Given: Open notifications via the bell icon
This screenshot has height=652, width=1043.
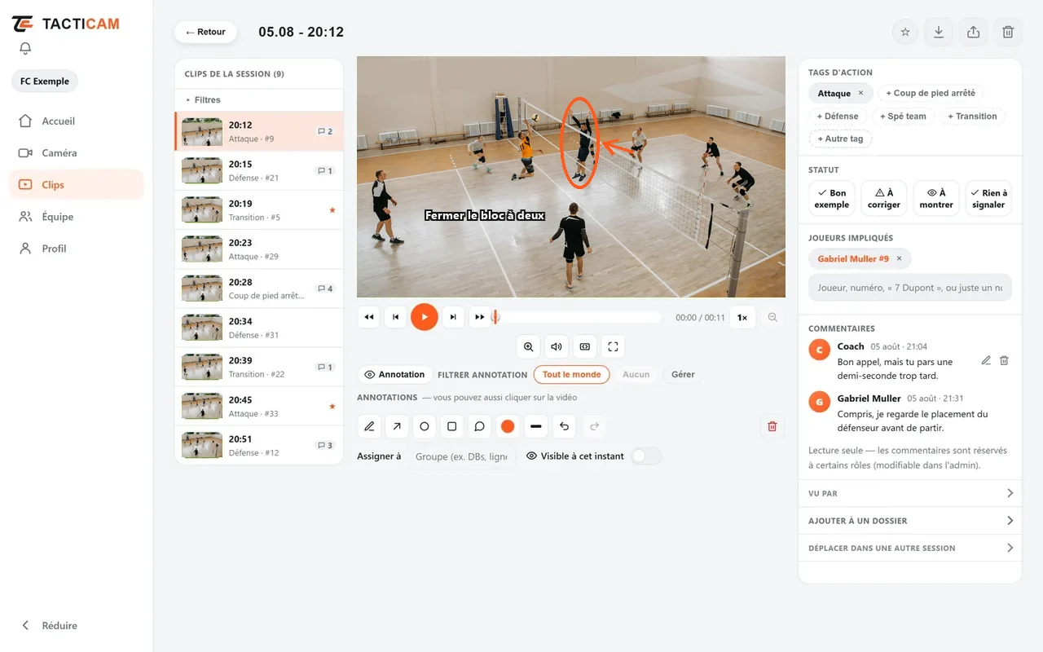Looking at the screenshot, I should [25, 49].
